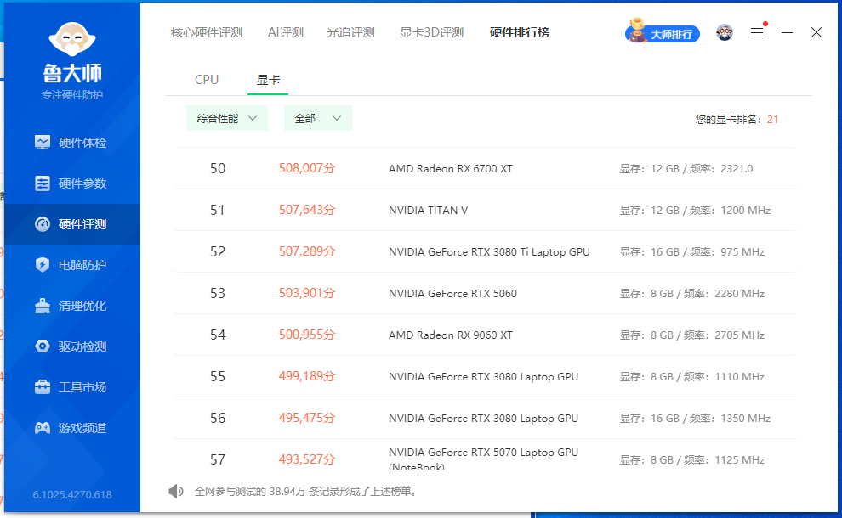Click the 游戏频道 gamepad icon
Image resolution: width=842 pixels, height=518 pixels.
tap(43, 428)
